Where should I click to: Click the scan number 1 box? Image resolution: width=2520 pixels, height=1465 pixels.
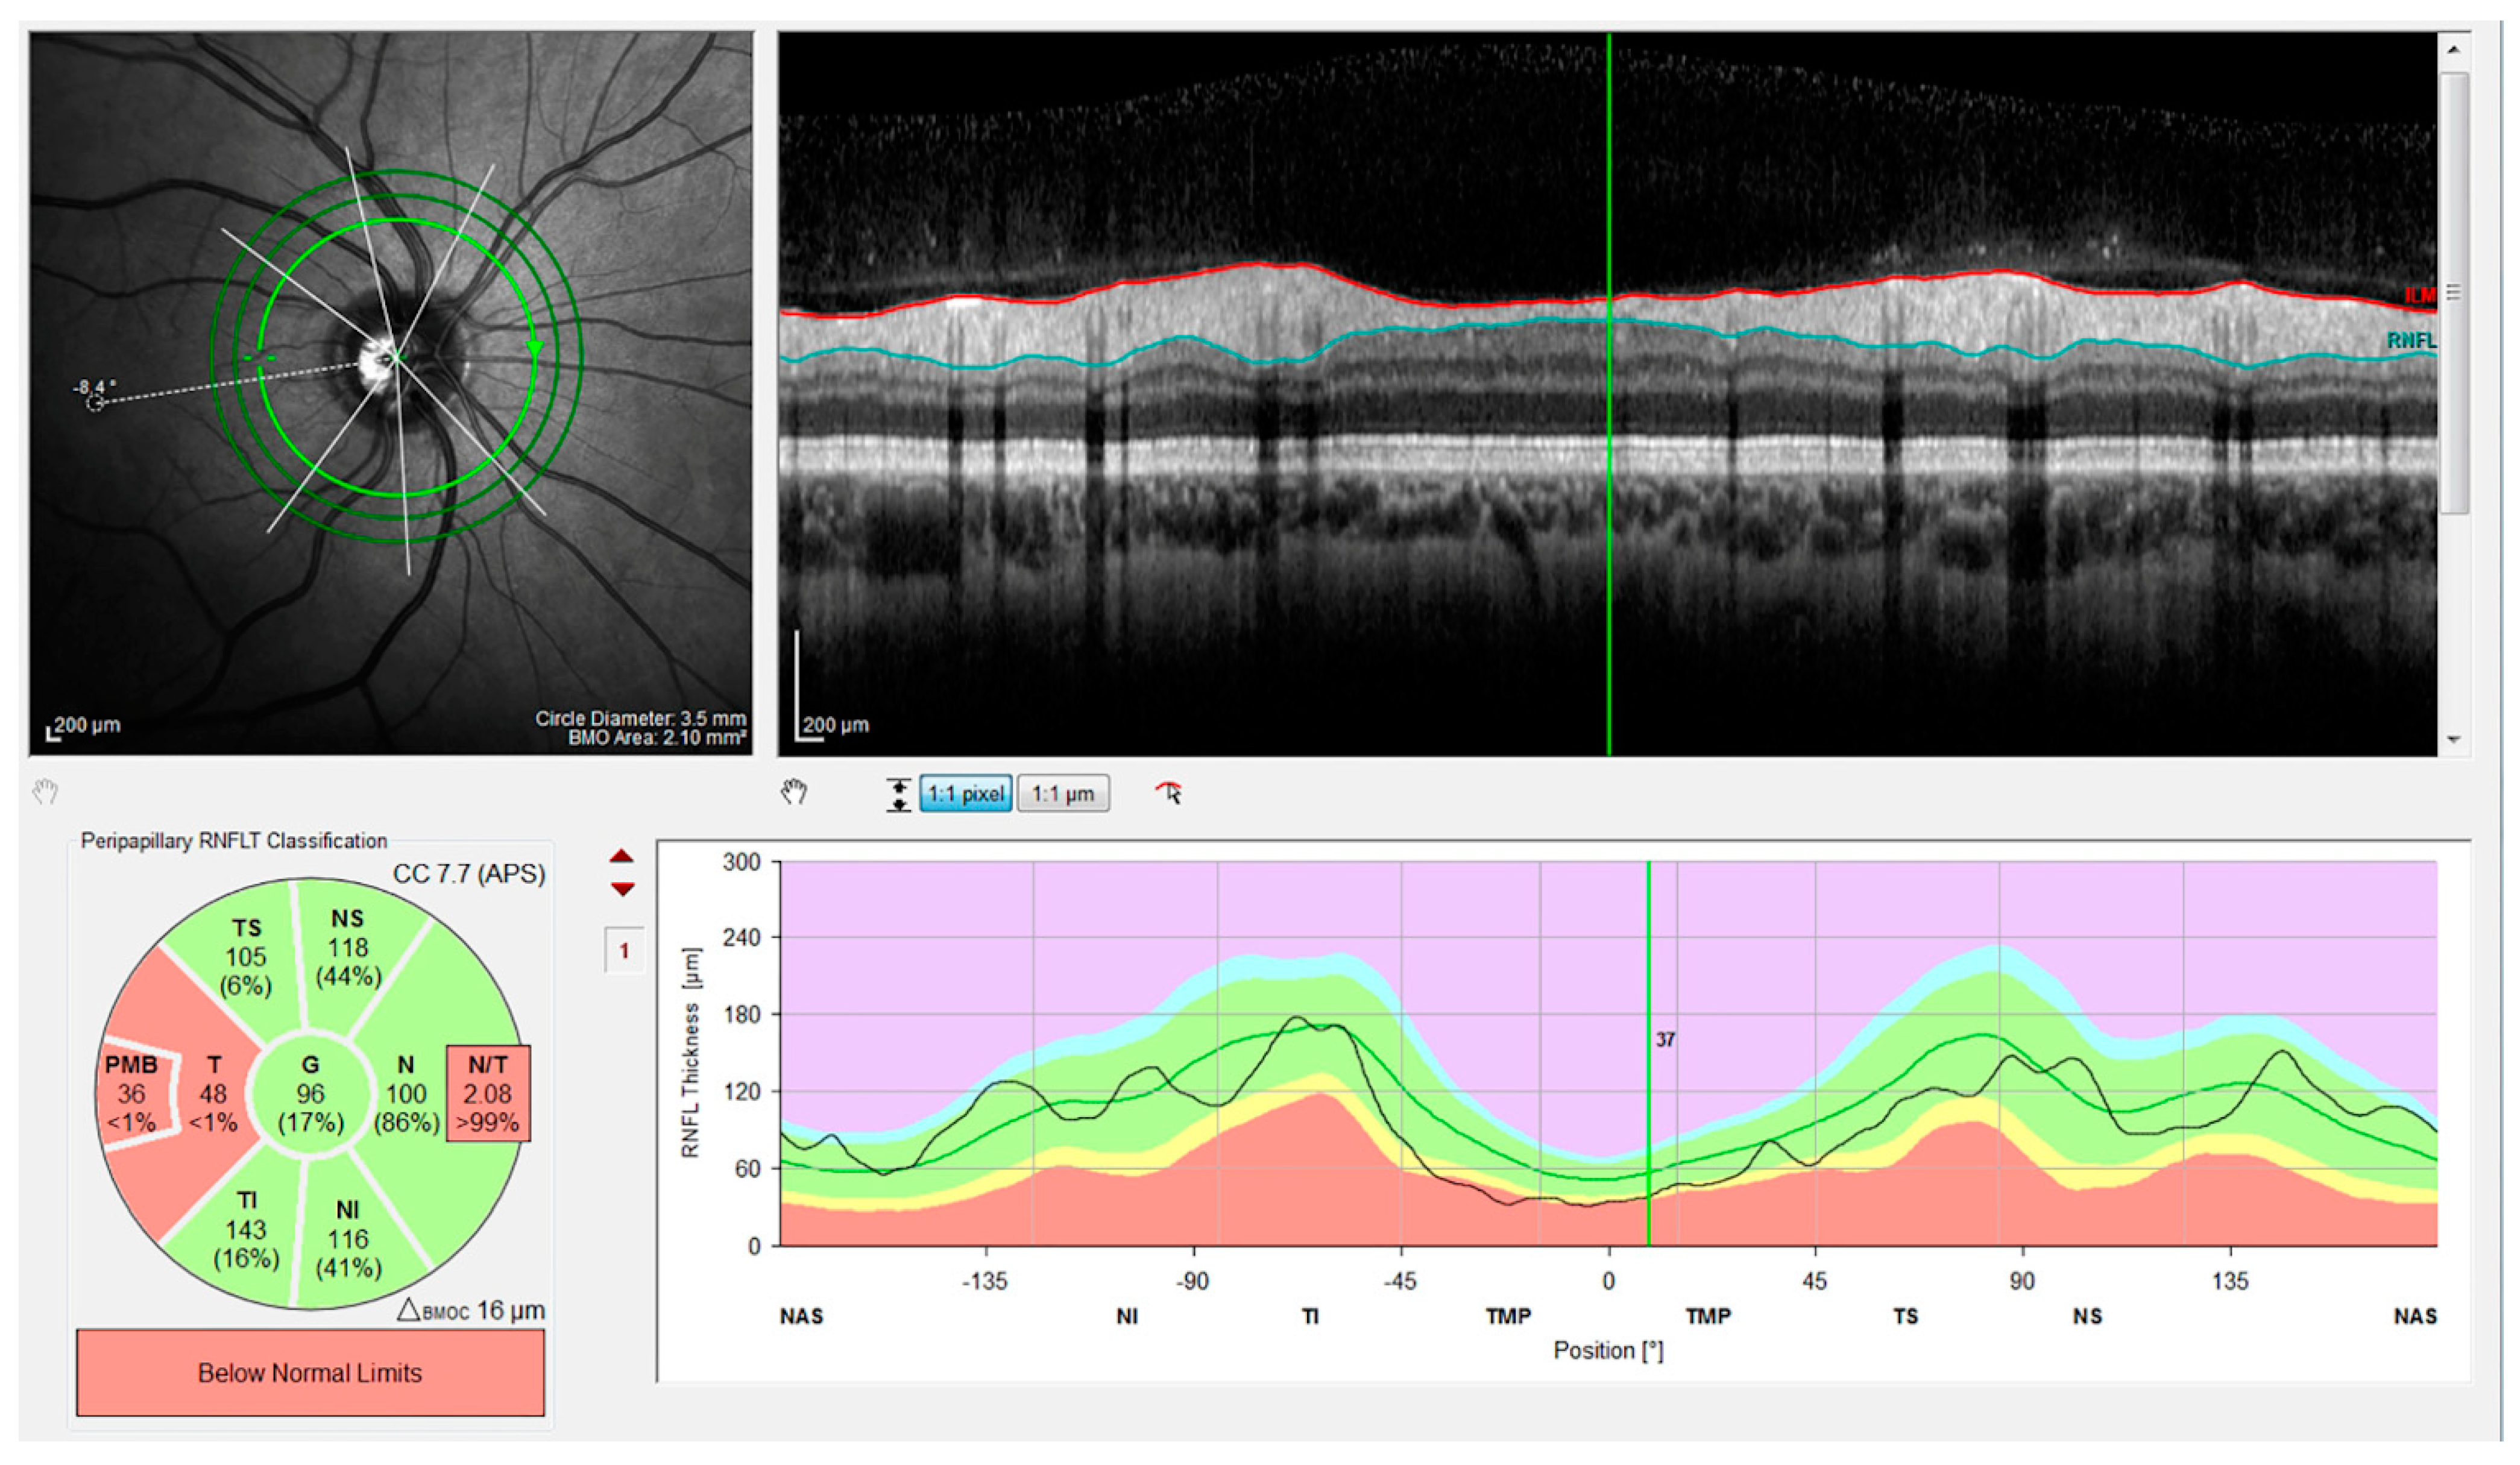click(x=624, y=950)
